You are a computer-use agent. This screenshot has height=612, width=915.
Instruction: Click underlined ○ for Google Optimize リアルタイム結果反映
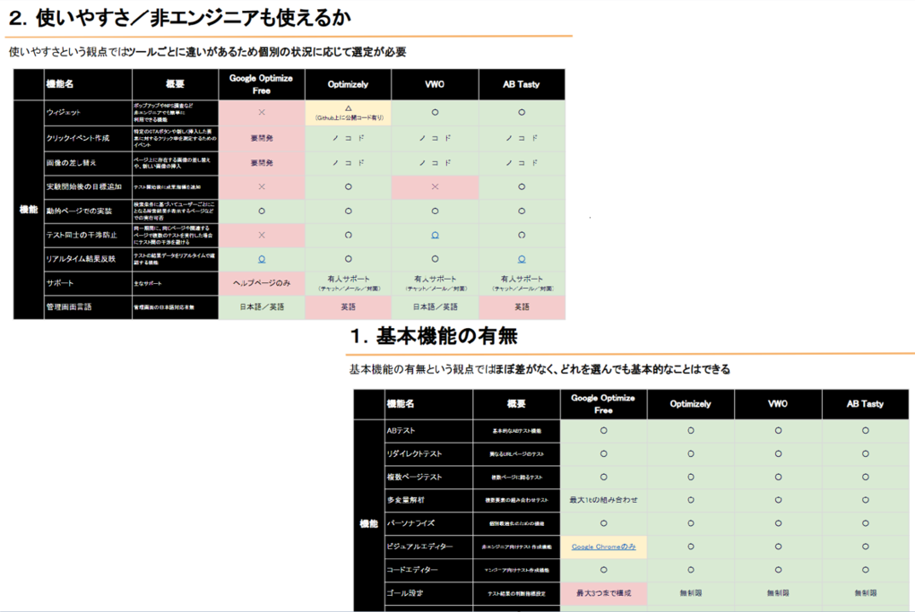tap(262, 259)
